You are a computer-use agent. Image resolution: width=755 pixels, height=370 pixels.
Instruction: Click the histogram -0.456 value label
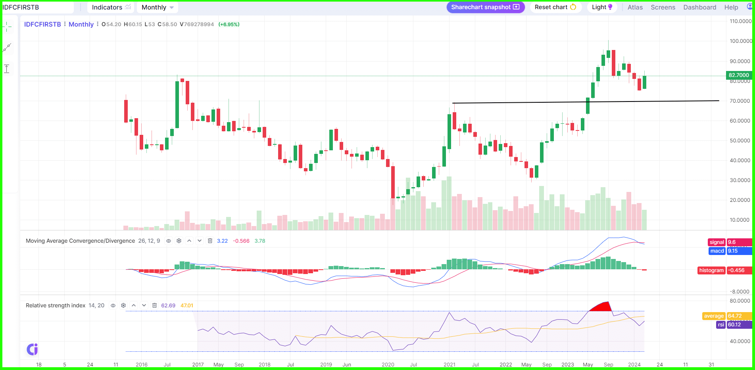725,270
